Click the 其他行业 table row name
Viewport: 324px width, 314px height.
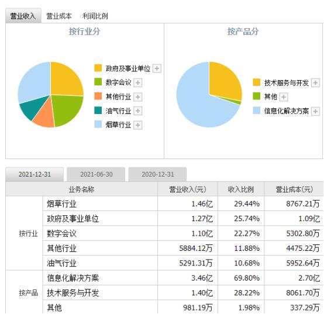point(61,249)
